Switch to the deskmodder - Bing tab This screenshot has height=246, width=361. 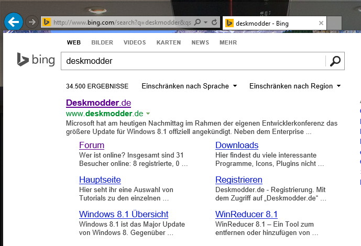[x=275, y=23]
